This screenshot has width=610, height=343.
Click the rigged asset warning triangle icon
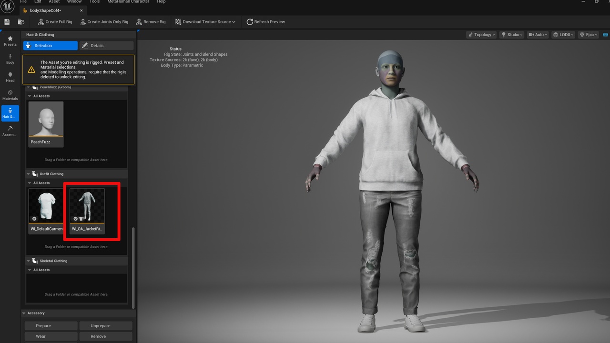pyautogui.click(x=31, y=70)
